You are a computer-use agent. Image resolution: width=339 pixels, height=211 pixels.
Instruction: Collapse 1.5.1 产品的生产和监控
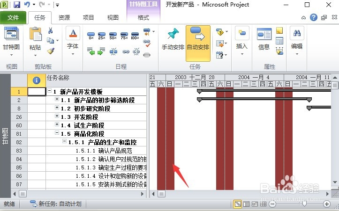[64, 141]
